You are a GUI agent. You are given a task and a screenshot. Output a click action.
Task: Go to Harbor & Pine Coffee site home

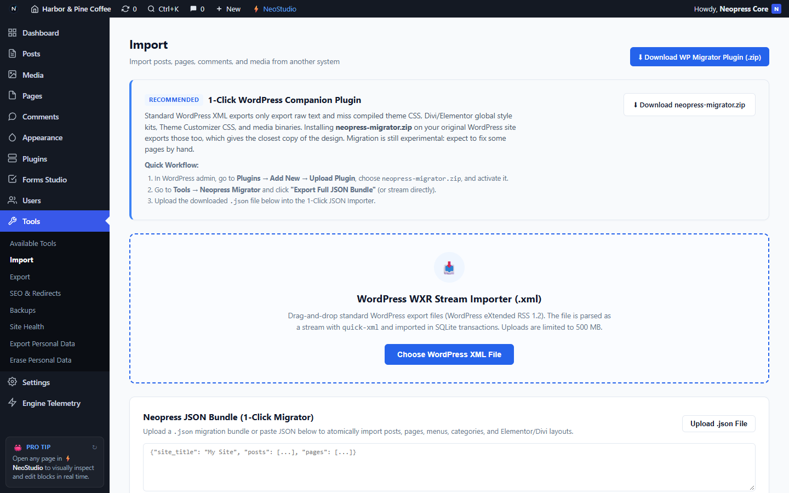pyautogui.click(x=71, y=9)
